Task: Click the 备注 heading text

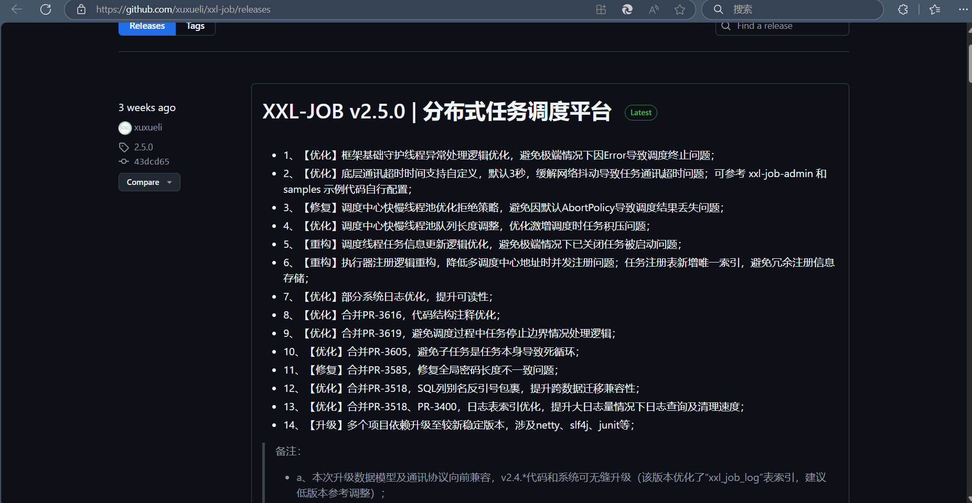Action: [x=288, y=451]
